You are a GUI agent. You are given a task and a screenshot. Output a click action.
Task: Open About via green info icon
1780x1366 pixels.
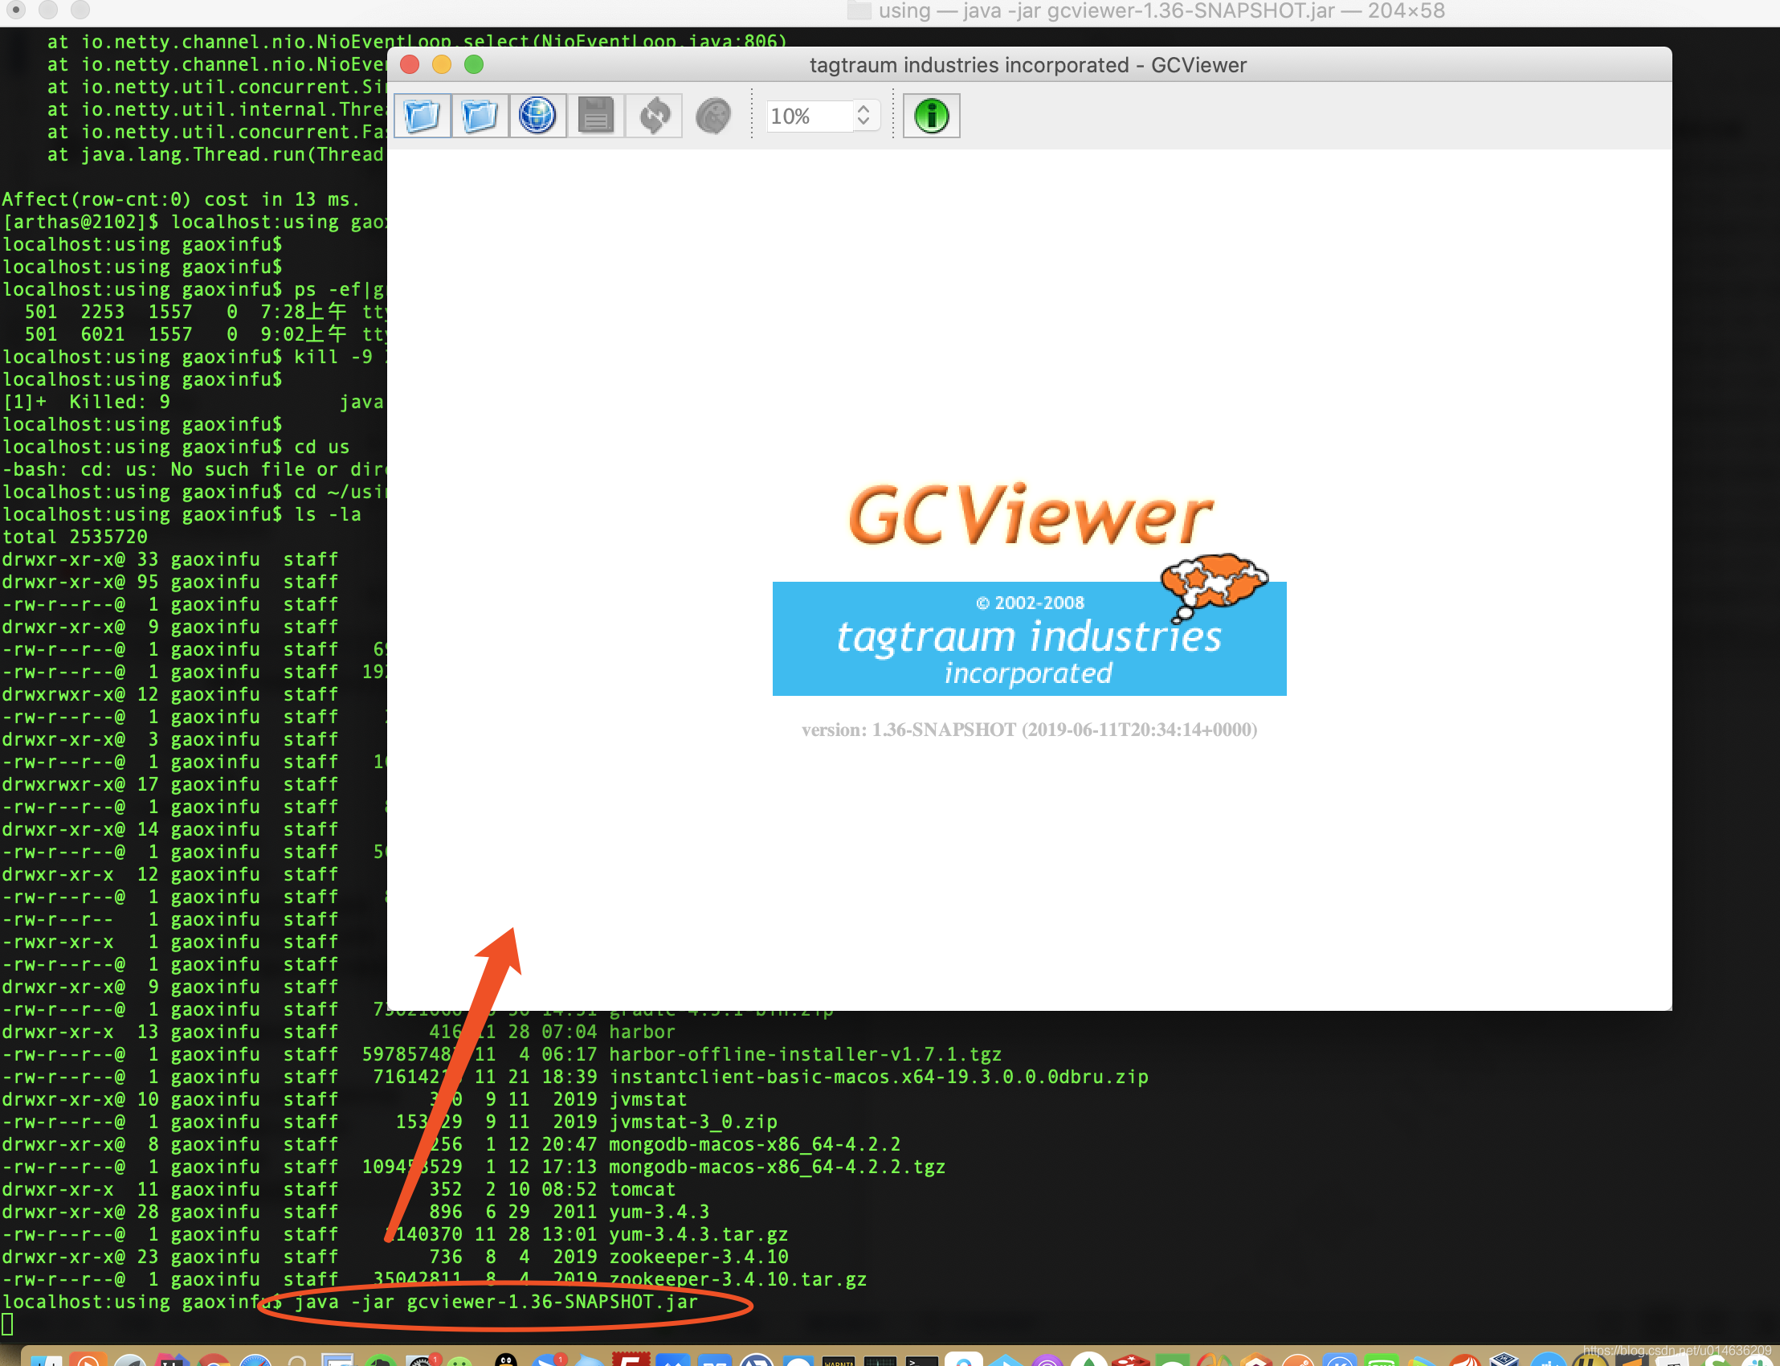[932, 116]
